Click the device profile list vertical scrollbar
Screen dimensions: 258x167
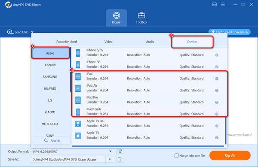(226, 131)
